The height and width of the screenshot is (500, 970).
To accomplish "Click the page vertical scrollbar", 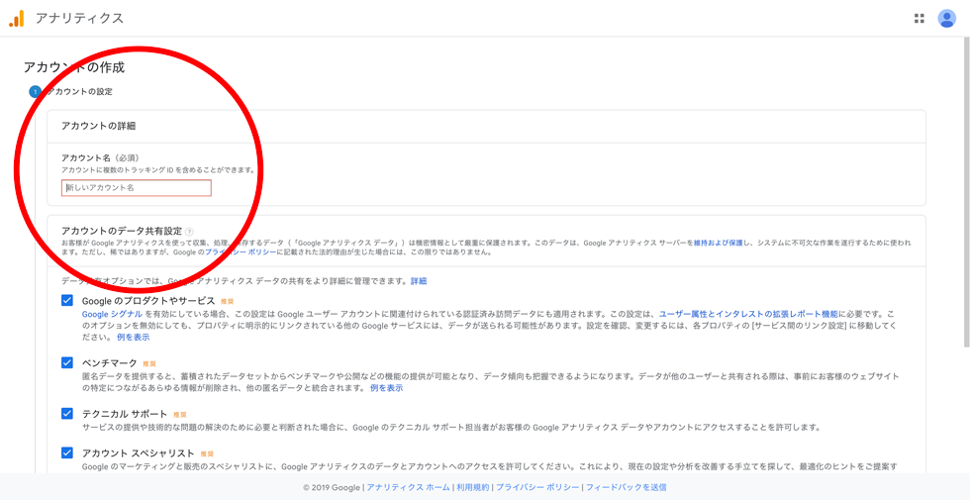I will tap(966, 192).
